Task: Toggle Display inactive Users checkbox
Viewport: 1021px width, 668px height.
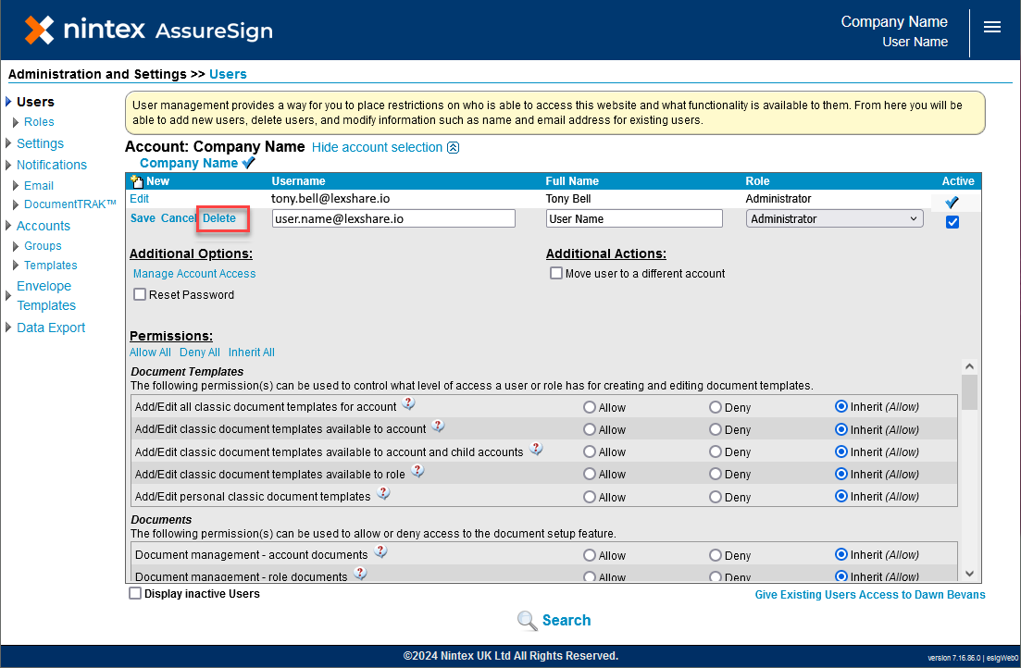Action: coord(136,594)
